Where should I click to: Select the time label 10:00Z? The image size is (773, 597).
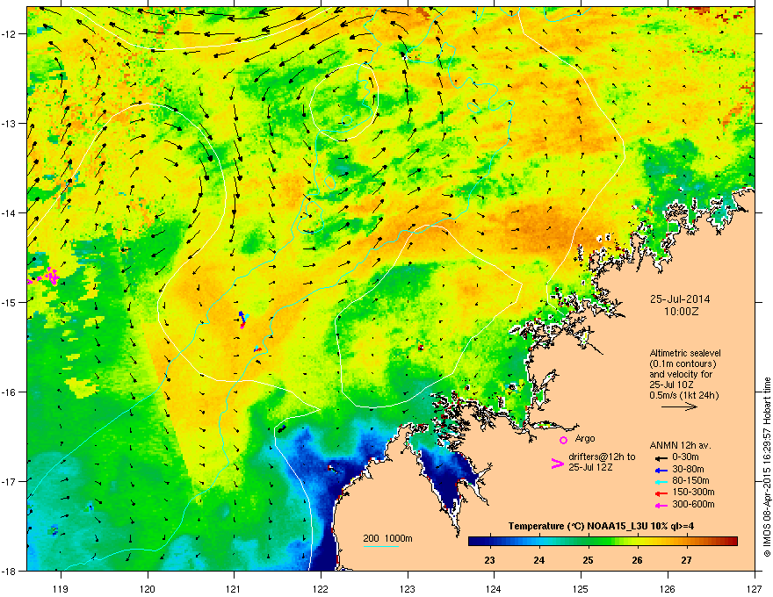click(x=681, y=312)
